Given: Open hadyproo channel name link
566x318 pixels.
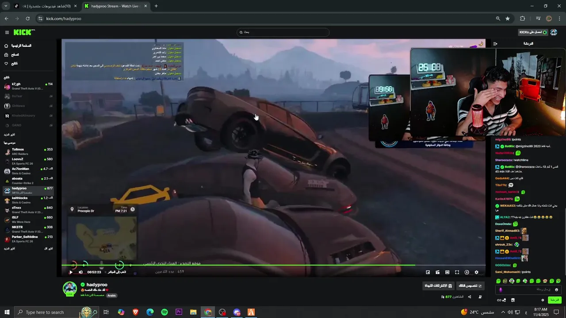Looking at the screenshot, I should point(97,285).
